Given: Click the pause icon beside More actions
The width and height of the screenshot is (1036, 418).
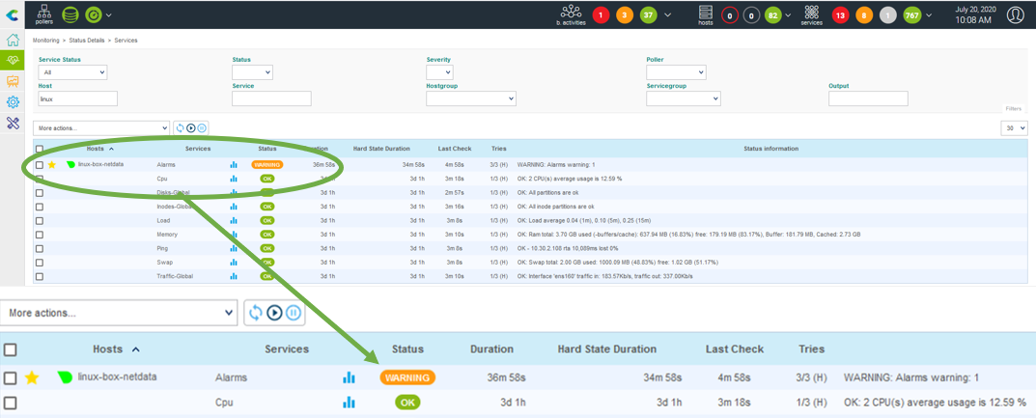Looking at the screenshot, I should pyautogui.click(x=202, y=128).
